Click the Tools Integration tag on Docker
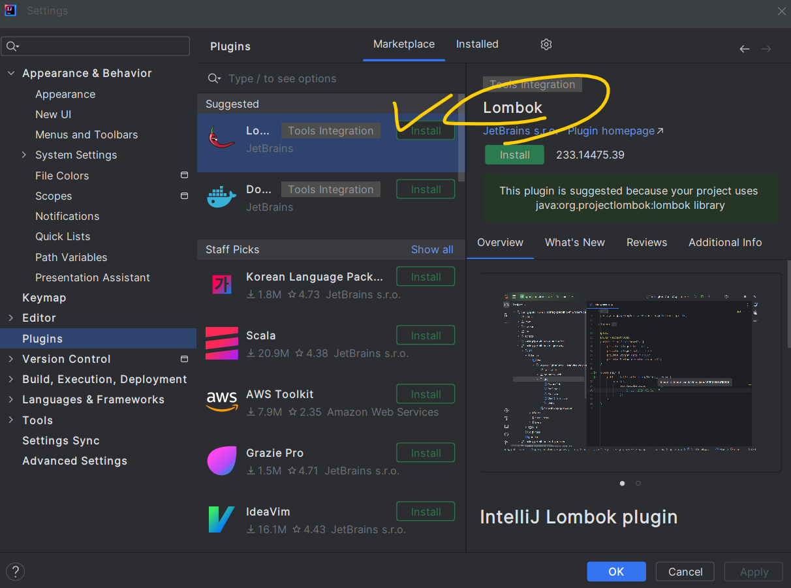Image resolution: width=791 pixels, height=588 pixels. [330, 189]
